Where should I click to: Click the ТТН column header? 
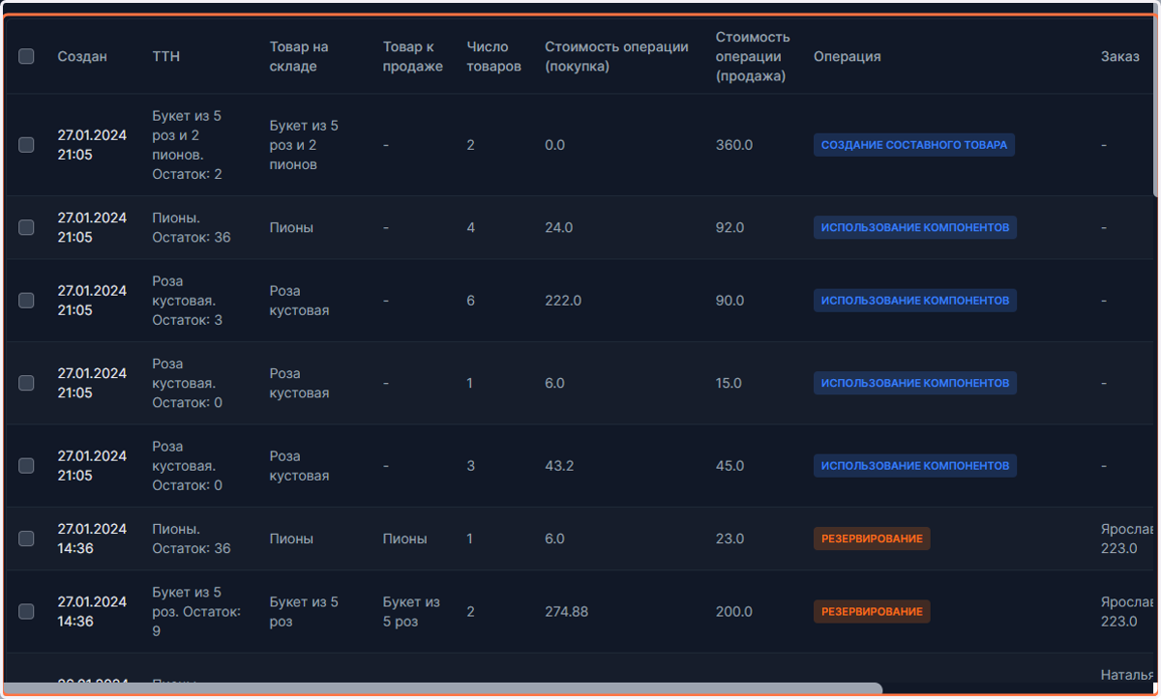(166, 56)
